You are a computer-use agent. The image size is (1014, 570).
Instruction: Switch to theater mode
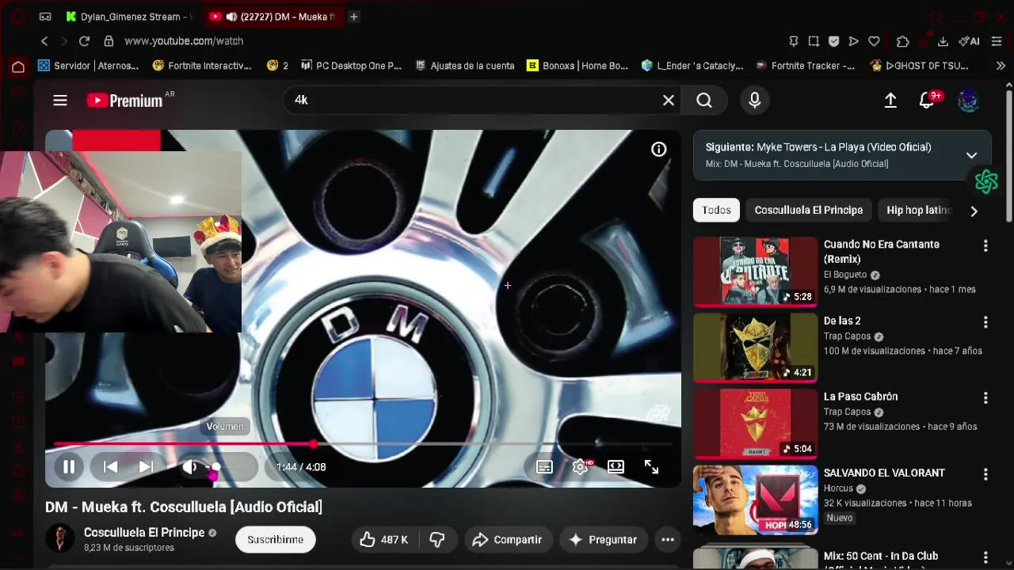(x=616, y=467)
